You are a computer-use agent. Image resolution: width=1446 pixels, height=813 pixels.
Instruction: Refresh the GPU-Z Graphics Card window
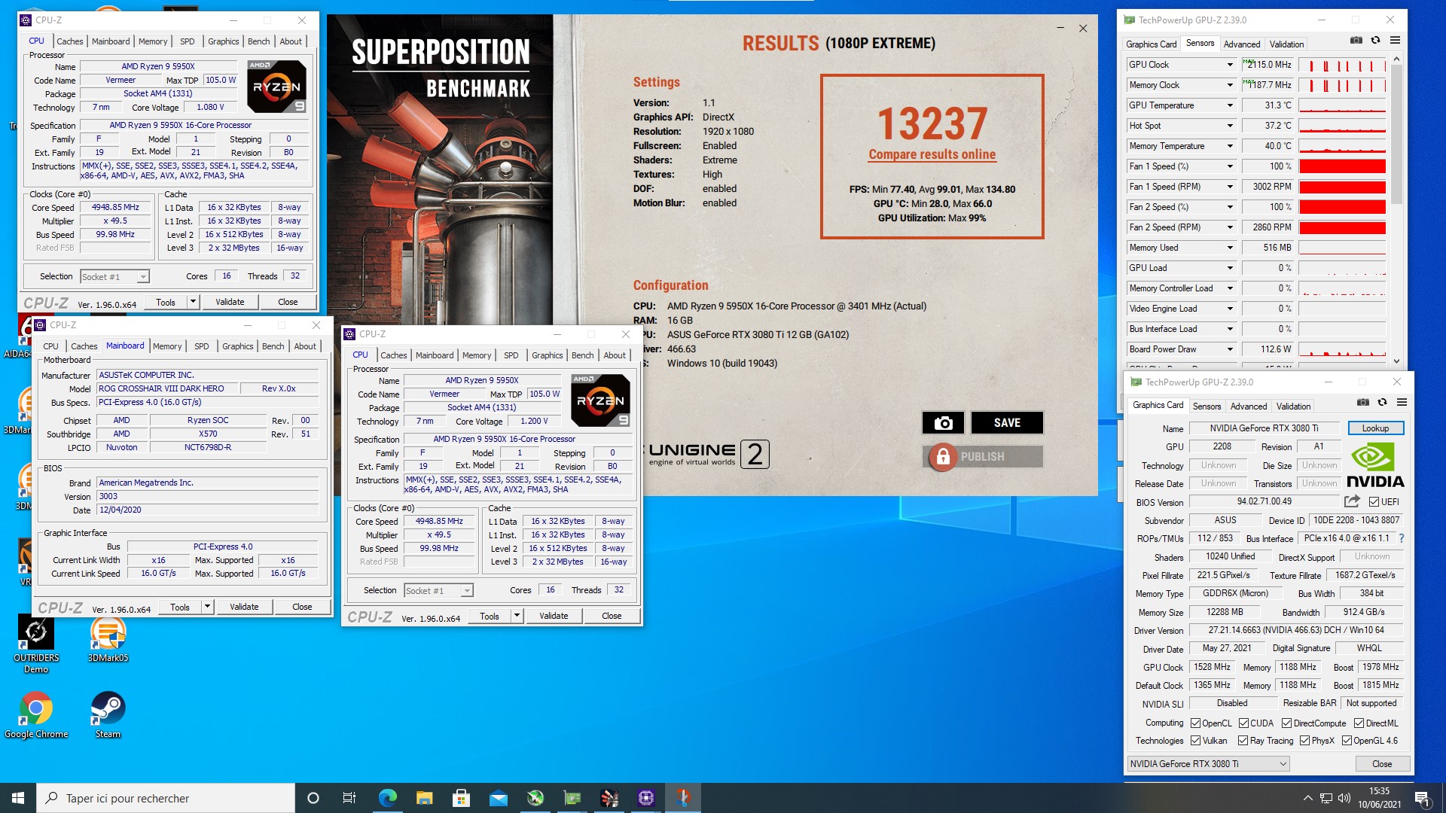(1382, 402)
